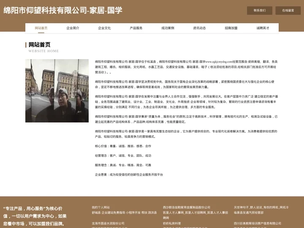Click the 企业愿景 line of text
This screenshot has width=304, height=228.
coord(129,174)
